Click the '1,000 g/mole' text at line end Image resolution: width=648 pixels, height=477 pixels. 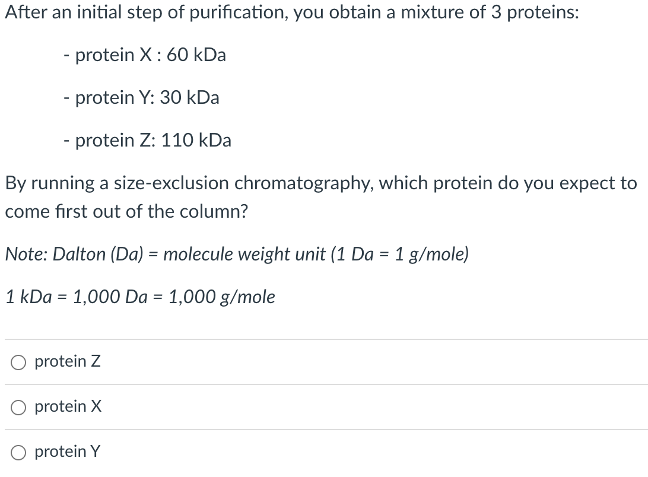(x=222, y=297)
